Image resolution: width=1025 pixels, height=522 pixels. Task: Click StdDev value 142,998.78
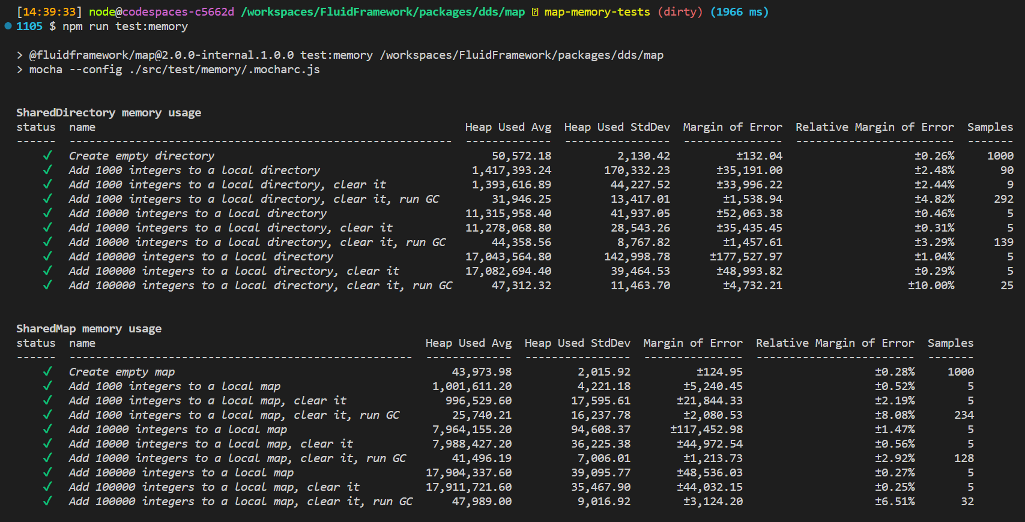637,257
